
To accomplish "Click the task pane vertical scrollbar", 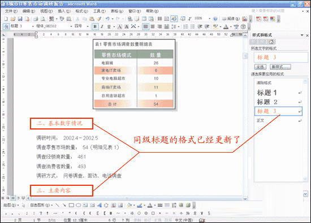I will click(305, 130).
